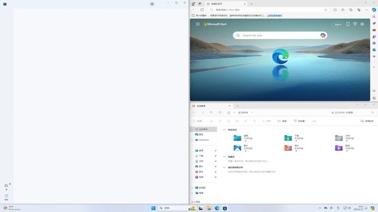Collapse the Recent files section
Image resolution: width=378 pixels, height=212 pixels.
click(224, 167)
